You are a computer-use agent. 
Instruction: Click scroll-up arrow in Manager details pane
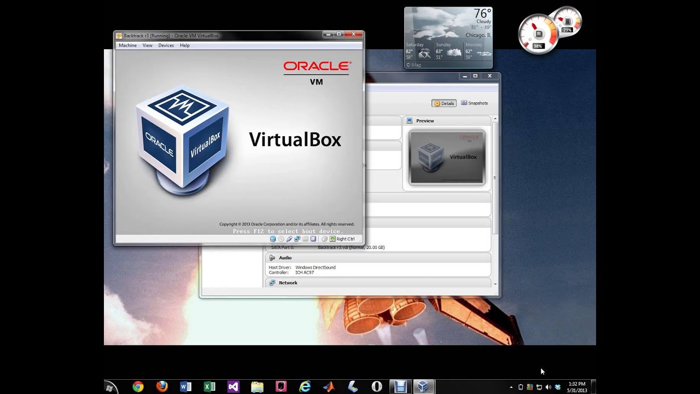[495, 119]
